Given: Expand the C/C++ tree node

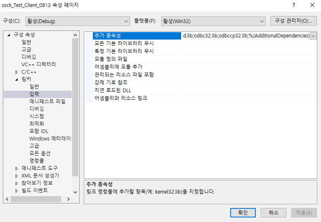Looking at the screenshot, I should click(x=17, y=72).
